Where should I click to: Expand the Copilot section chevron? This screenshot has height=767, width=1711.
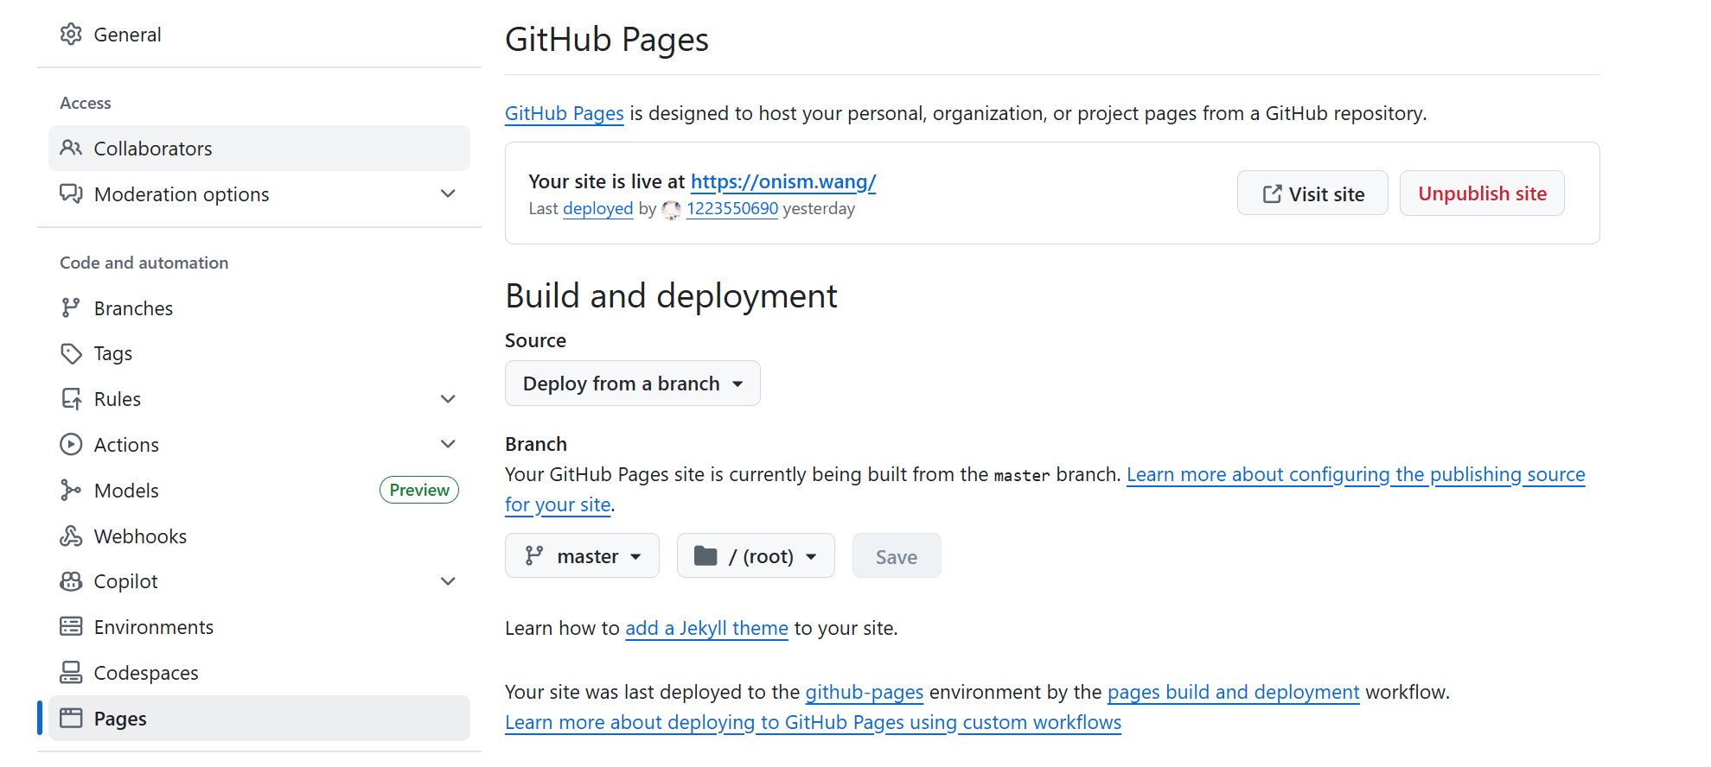click(448, 581)
